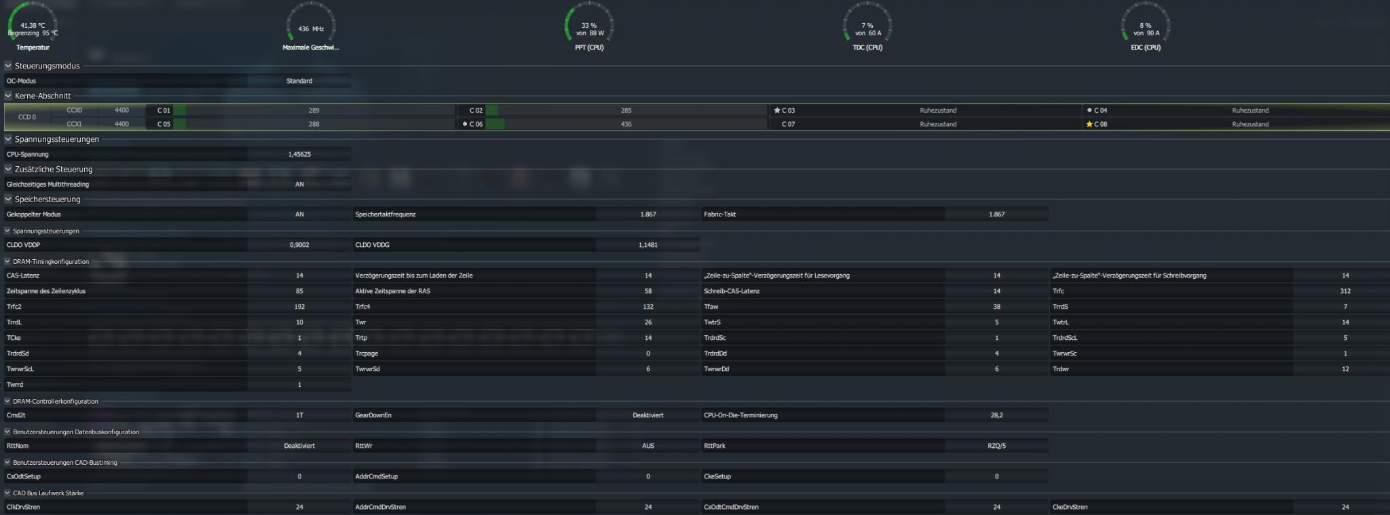Click the CCX0 4400 speed value
The height and width of the screenshot is (515, 1390).
(x=121, y=110)
